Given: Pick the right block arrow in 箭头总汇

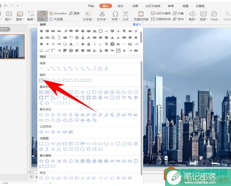Looking at the screenshot, I should tap(41, 115).
